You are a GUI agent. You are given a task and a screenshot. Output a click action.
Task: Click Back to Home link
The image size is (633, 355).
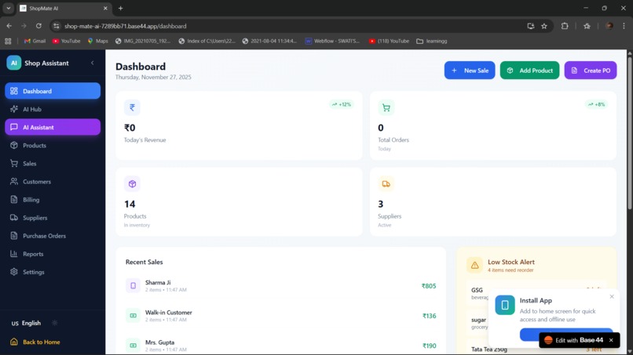coord(35,342)
